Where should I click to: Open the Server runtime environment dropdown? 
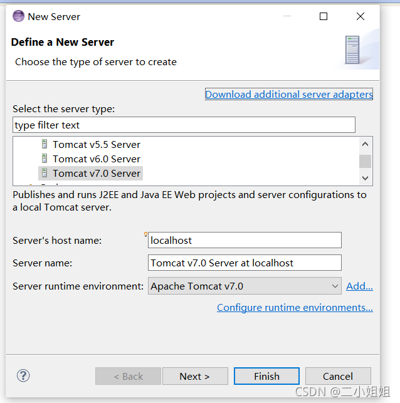tap(245, 286)
